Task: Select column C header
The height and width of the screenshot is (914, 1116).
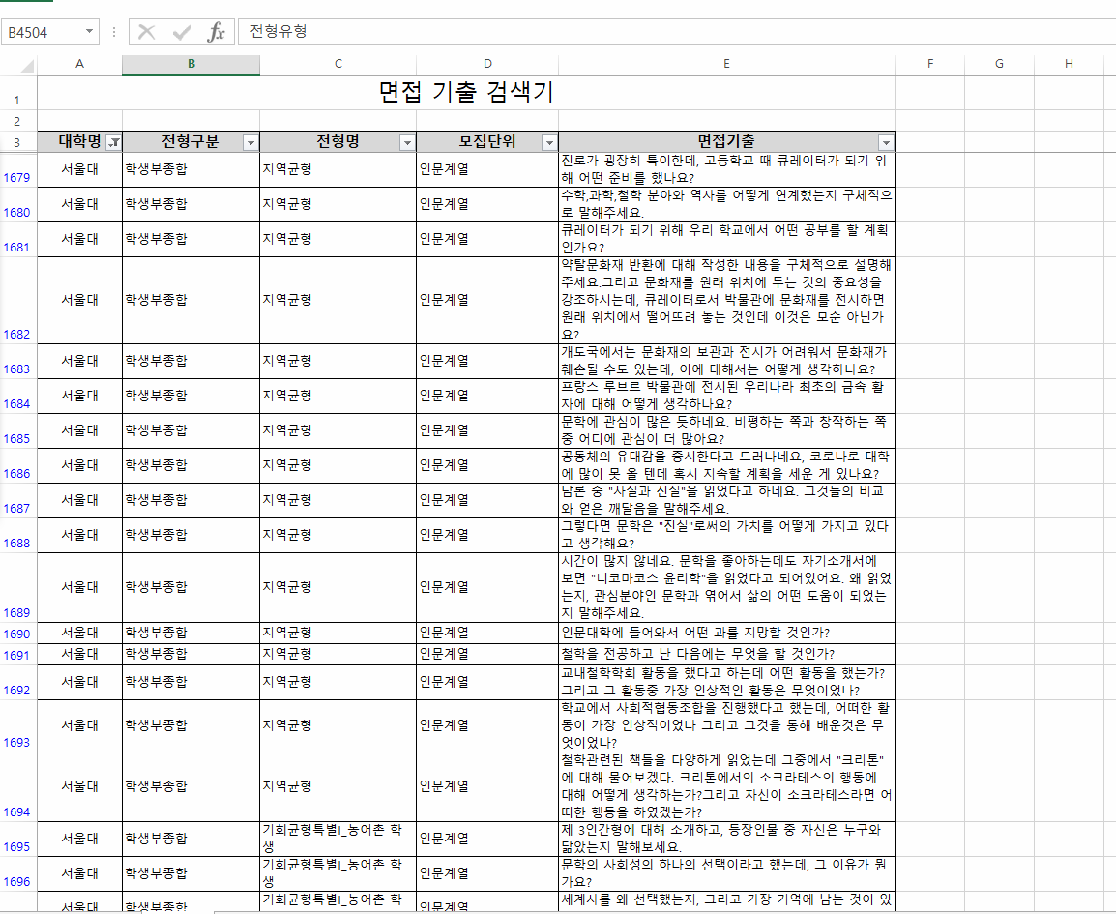Action: (x=338, y=64)
